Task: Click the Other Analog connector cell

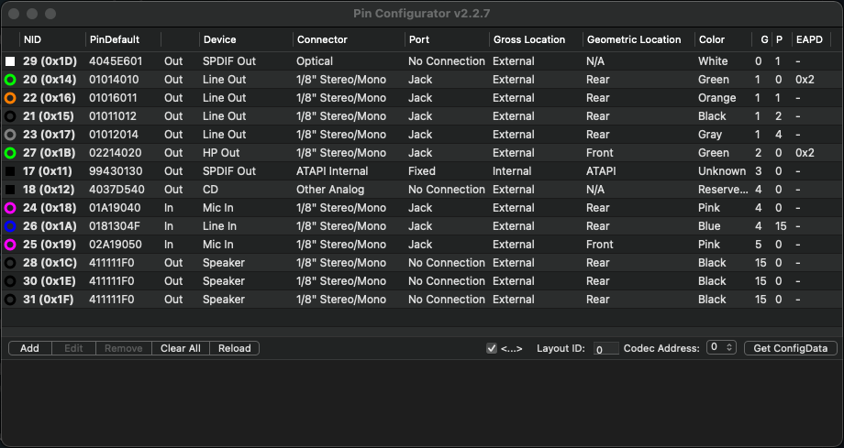Action: coord(330,190)
